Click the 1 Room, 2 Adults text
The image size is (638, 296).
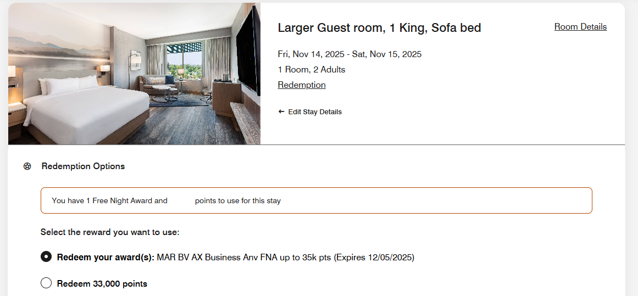[311, 70]
